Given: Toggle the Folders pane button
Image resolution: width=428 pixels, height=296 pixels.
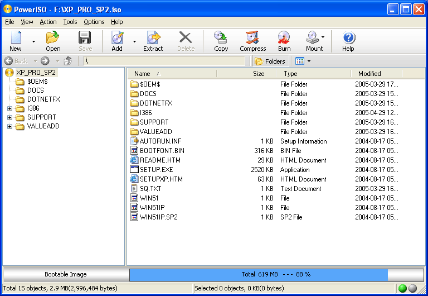Looking at the screenshot, I should 270,61.
